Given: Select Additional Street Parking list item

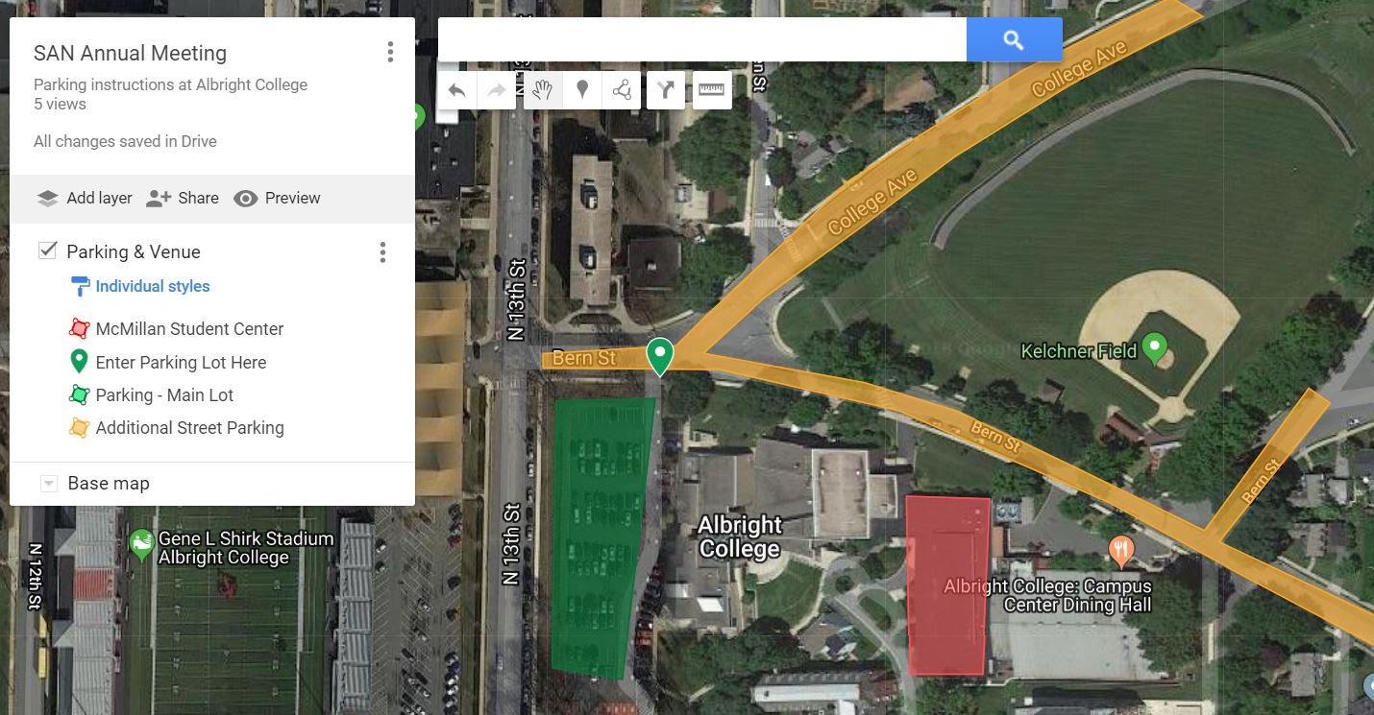Looking at the screenshot, I should tap(189, 428).
